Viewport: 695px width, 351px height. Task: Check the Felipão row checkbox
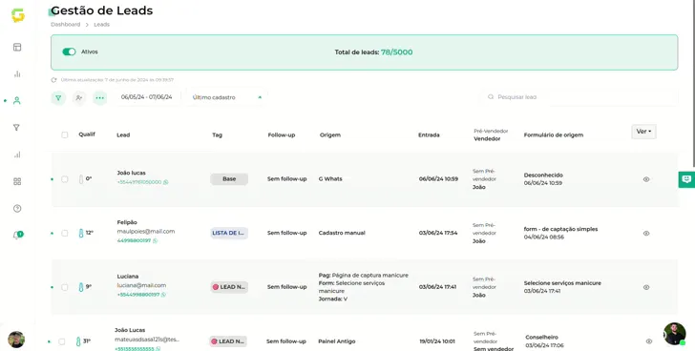(65, 234)
